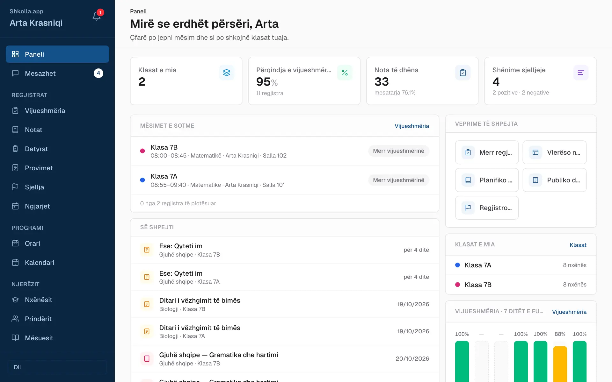Click the red book icon for Gjuhë shqipe Gramatika
This screenshot has height=382, width=612.
pyautogui.click(x=147, y=359)
